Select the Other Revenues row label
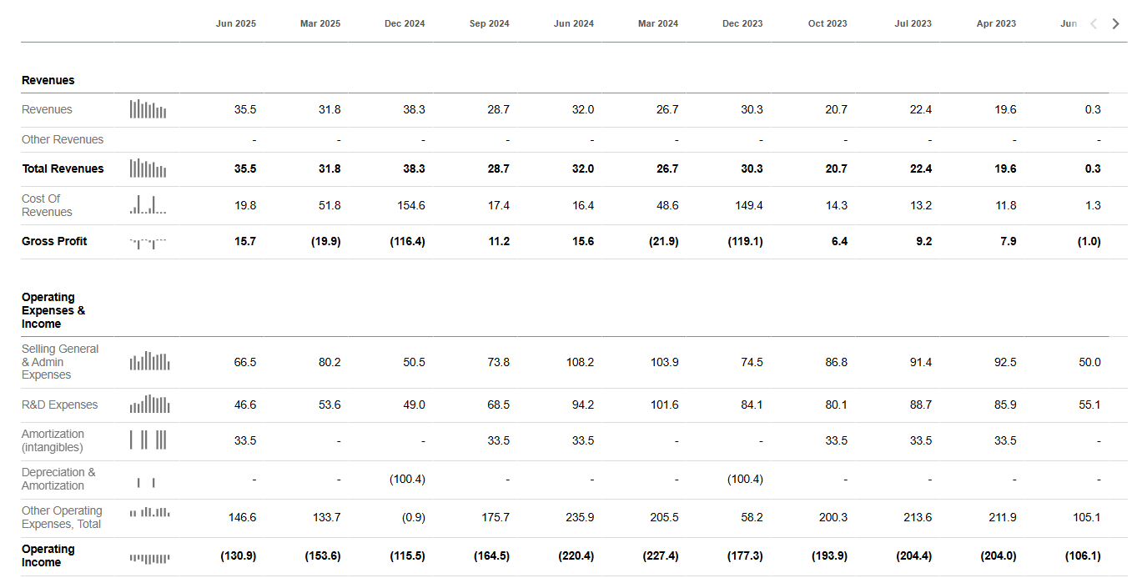Viewport: 1137px width, 578px height. 63,139
